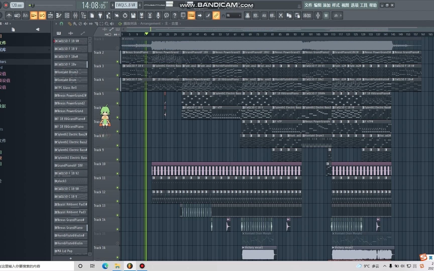Toggle typing keyboard to piano

[191, 16]
